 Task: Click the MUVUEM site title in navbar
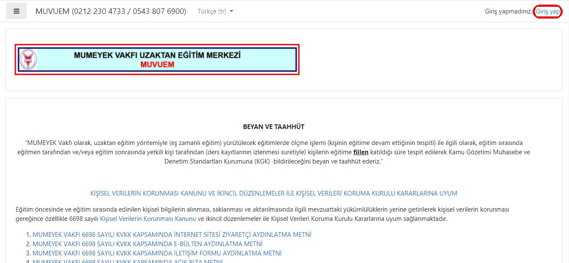[x=111, y=11]
